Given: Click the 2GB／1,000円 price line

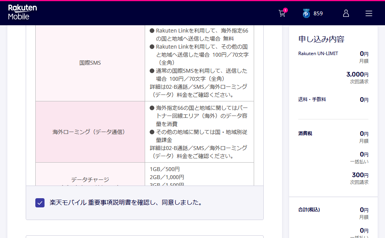Looking at the screenshot, I should point(167,177).
